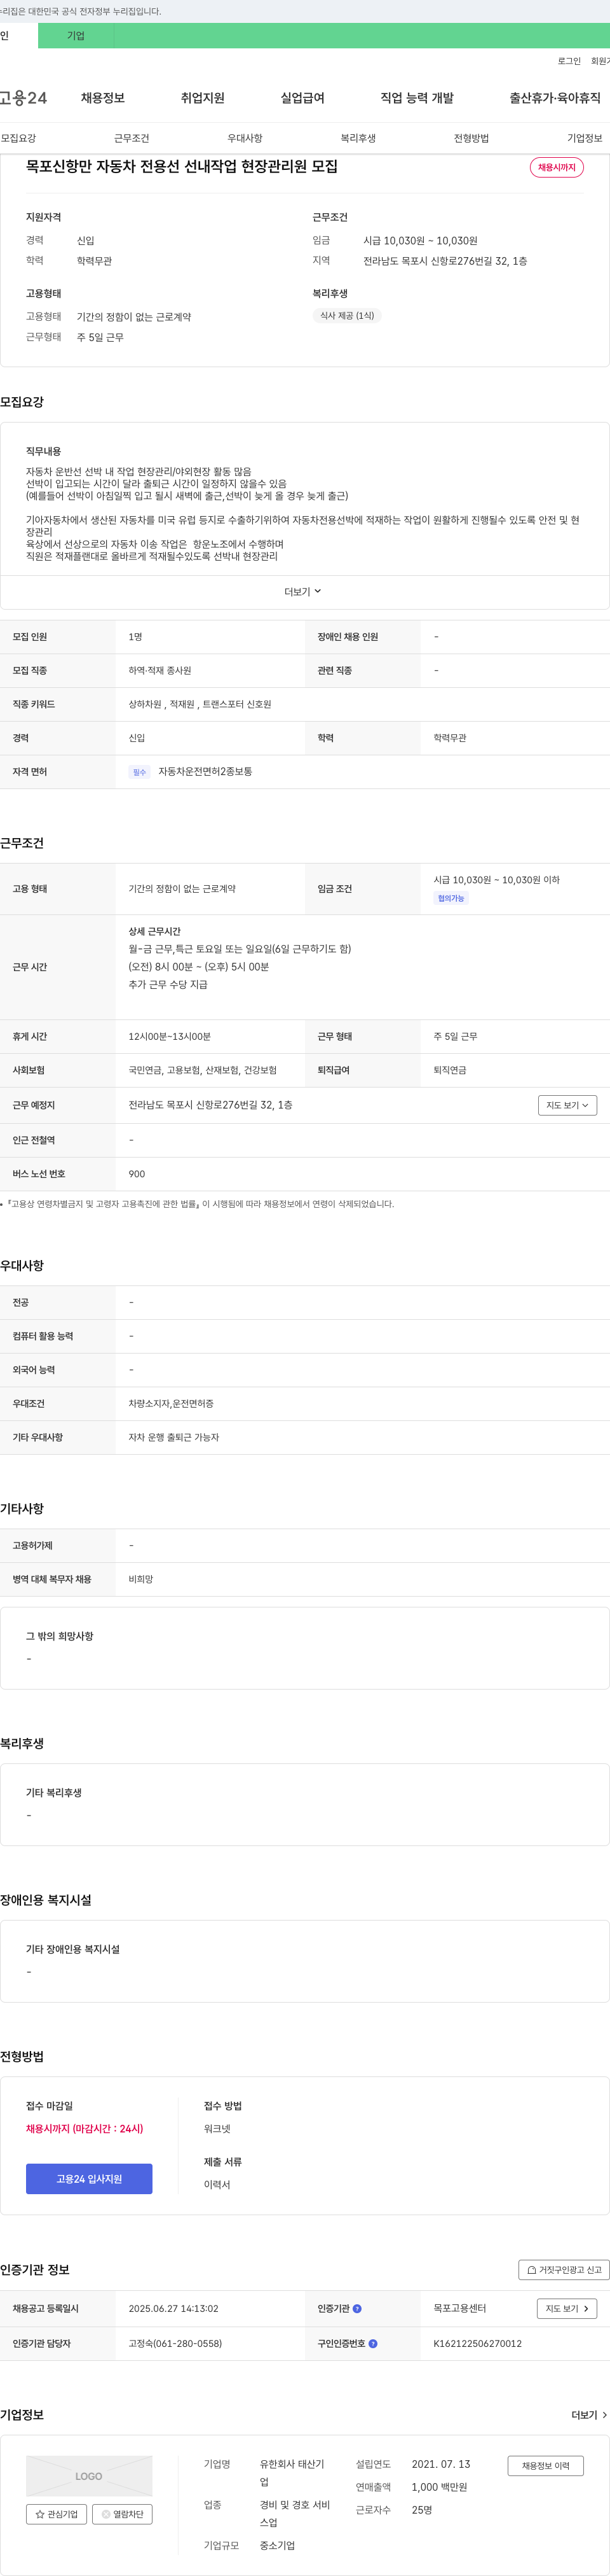Click the 기업 tab at top

[x=76, y=36]
